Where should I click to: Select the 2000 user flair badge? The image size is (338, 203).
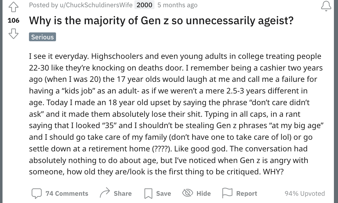coord(144,5)
